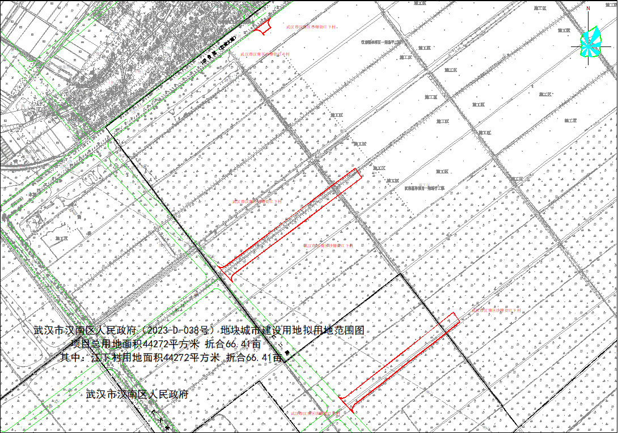Click the 2023-D-038 map title text
This screenshot has width=618, height=433.
point(198,329)
